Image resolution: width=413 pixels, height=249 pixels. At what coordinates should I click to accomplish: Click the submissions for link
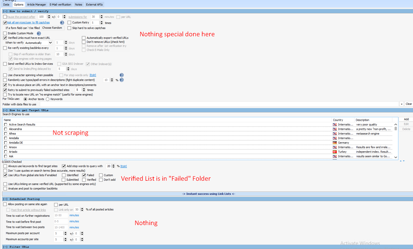(78, 17)
